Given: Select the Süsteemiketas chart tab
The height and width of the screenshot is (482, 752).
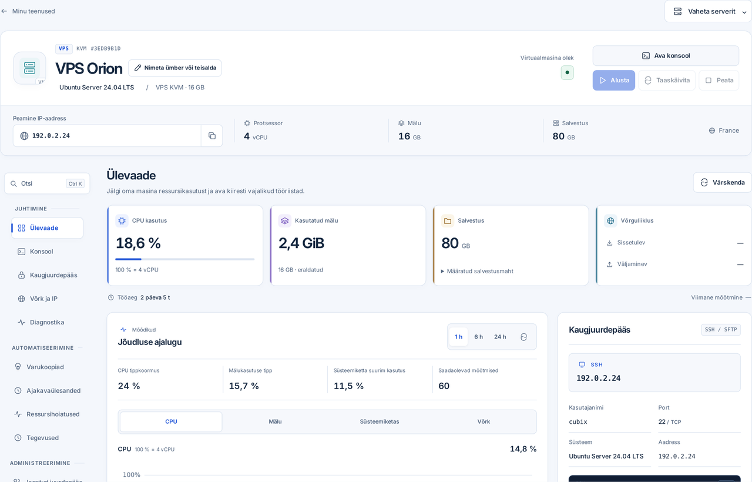Looking at the screenshot, I should point(380,421).
